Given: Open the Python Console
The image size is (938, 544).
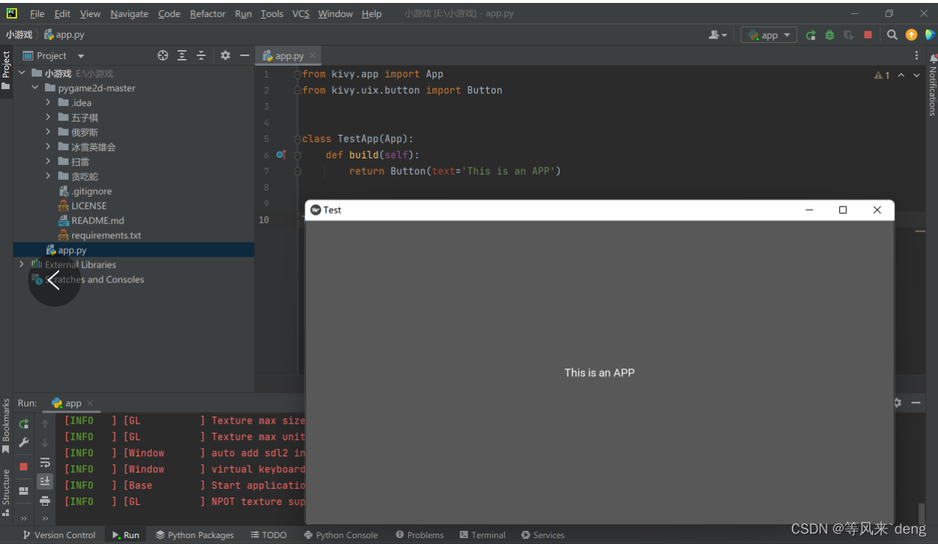Looking at the screenshot, I should pyautogui.click(x=341, y=534).
